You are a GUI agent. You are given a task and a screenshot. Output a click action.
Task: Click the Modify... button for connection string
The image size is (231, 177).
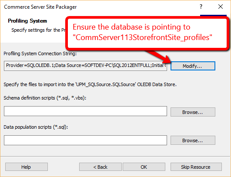[x=193, y=66]
